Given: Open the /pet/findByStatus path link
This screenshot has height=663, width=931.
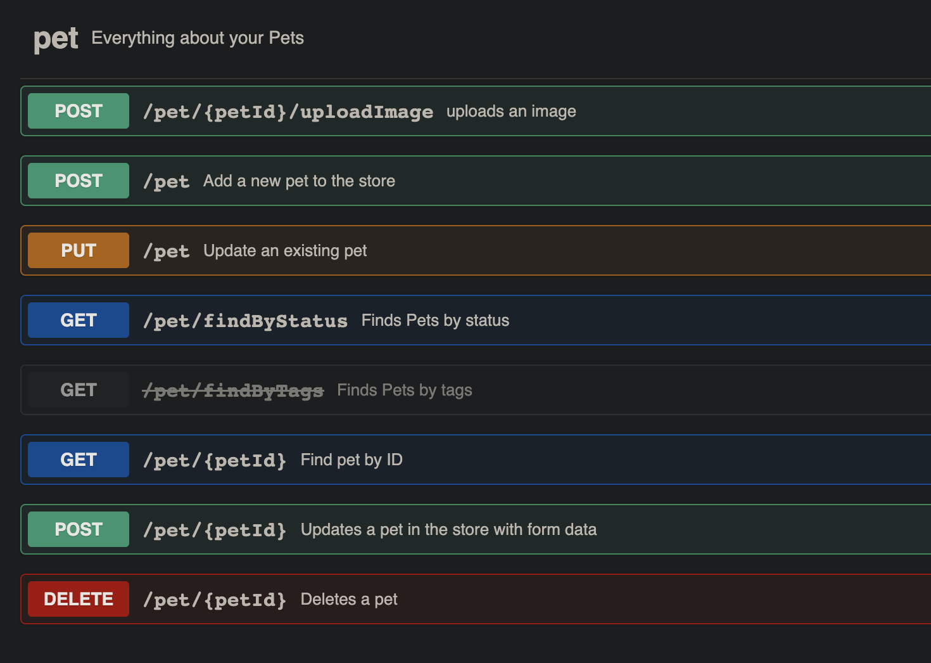Looking at the screenshot, I should [245, 321].
